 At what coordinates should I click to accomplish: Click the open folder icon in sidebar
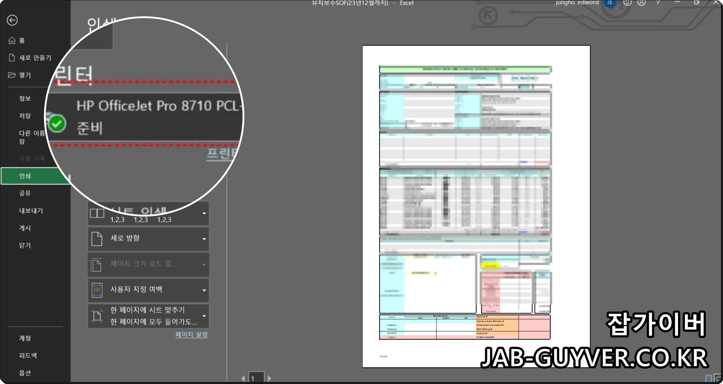pos(12,75)
